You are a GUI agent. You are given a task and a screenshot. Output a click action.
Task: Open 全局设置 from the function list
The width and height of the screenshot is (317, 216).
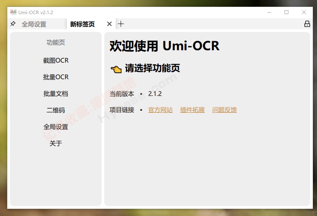point(56,127)
